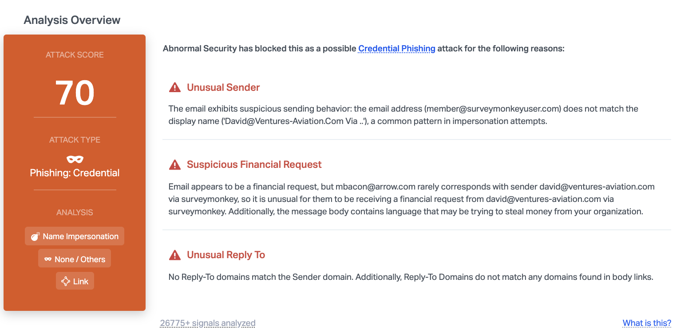Click the Unusual Sender heading
This screenshot has width=688, height=333.
coord(223,87)
